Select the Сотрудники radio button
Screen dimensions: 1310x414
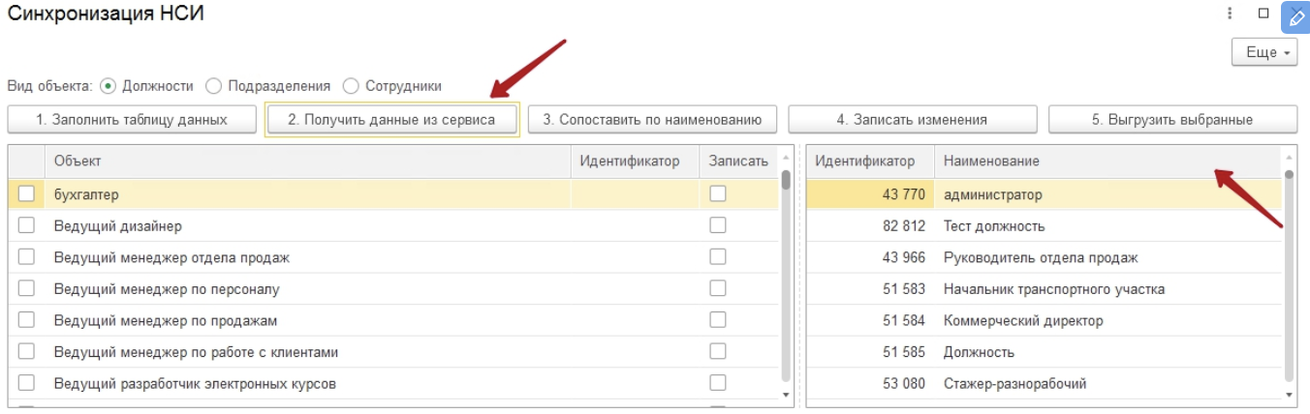pos(351,86)
